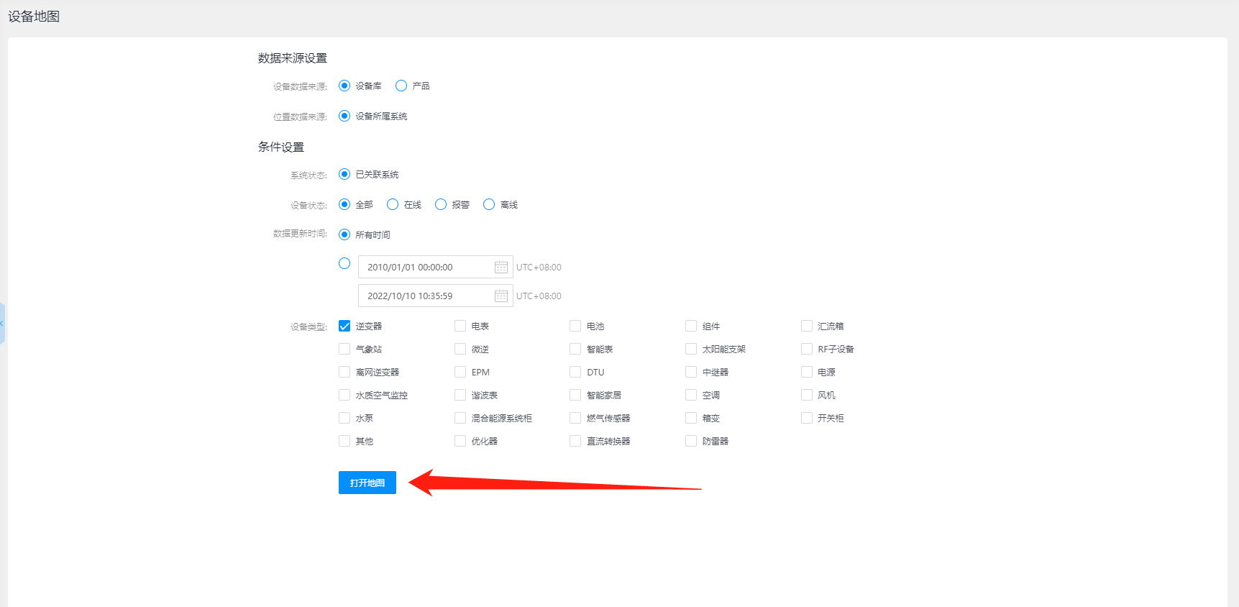This screenshot has width=1239, height=607.
Task: Click calendar icon in end date field
Action: 501,296
